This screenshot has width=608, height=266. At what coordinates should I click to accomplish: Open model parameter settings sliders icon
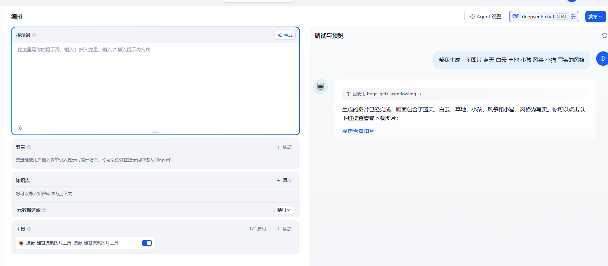tap(573, 17)
